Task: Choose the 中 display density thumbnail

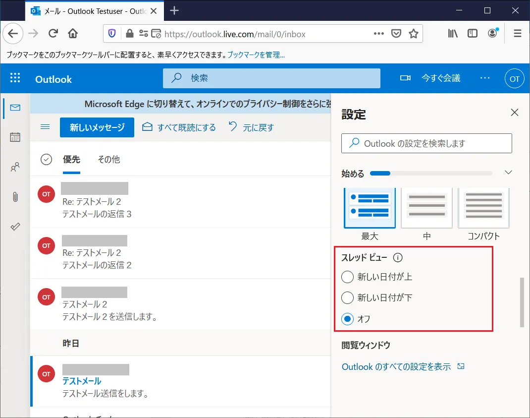Action: (x=426, y=208)
